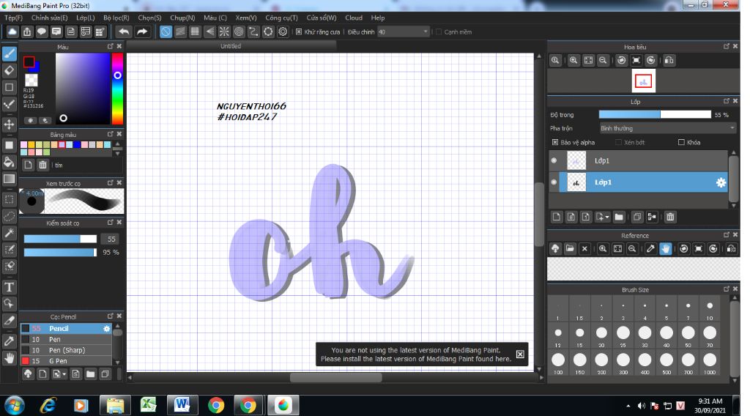Open Word from the Windows taskbar
750x416 pixels.
(x=182, y=406)
